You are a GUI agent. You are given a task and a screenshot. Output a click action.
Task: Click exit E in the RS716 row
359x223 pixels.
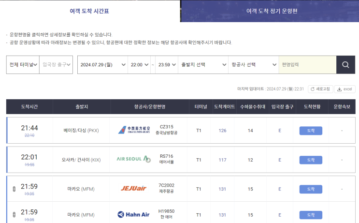click(280, 160)
